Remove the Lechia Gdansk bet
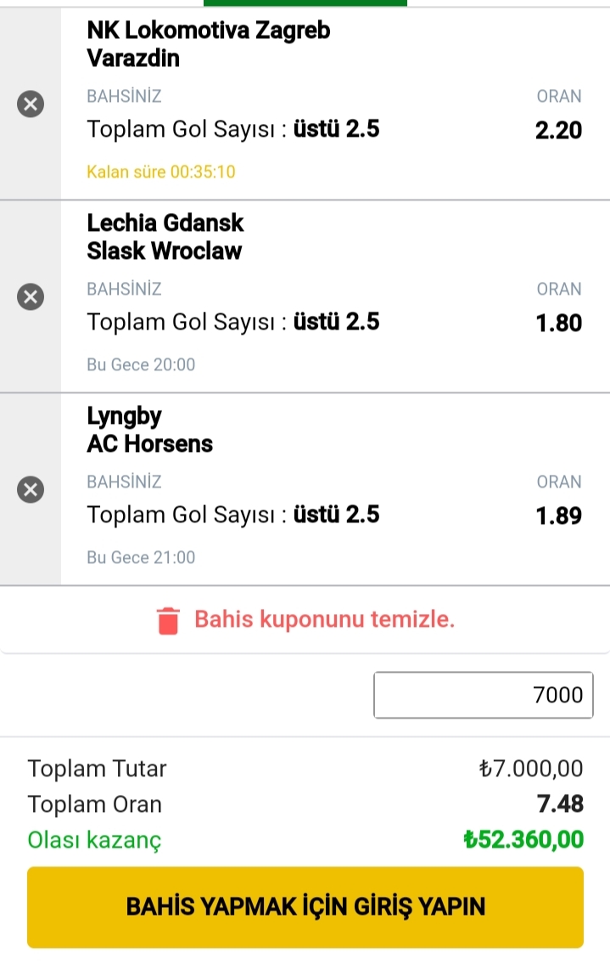 [x=31, y=297]
